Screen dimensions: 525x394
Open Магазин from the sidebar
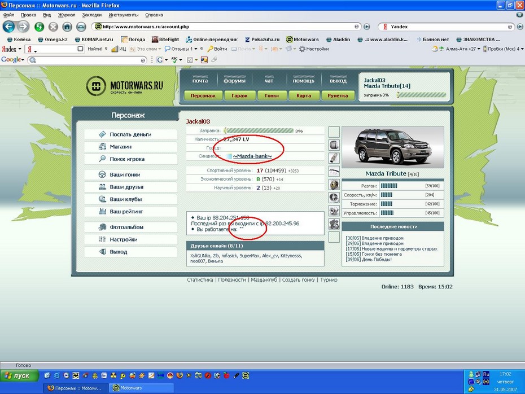(x=130, y=147)
